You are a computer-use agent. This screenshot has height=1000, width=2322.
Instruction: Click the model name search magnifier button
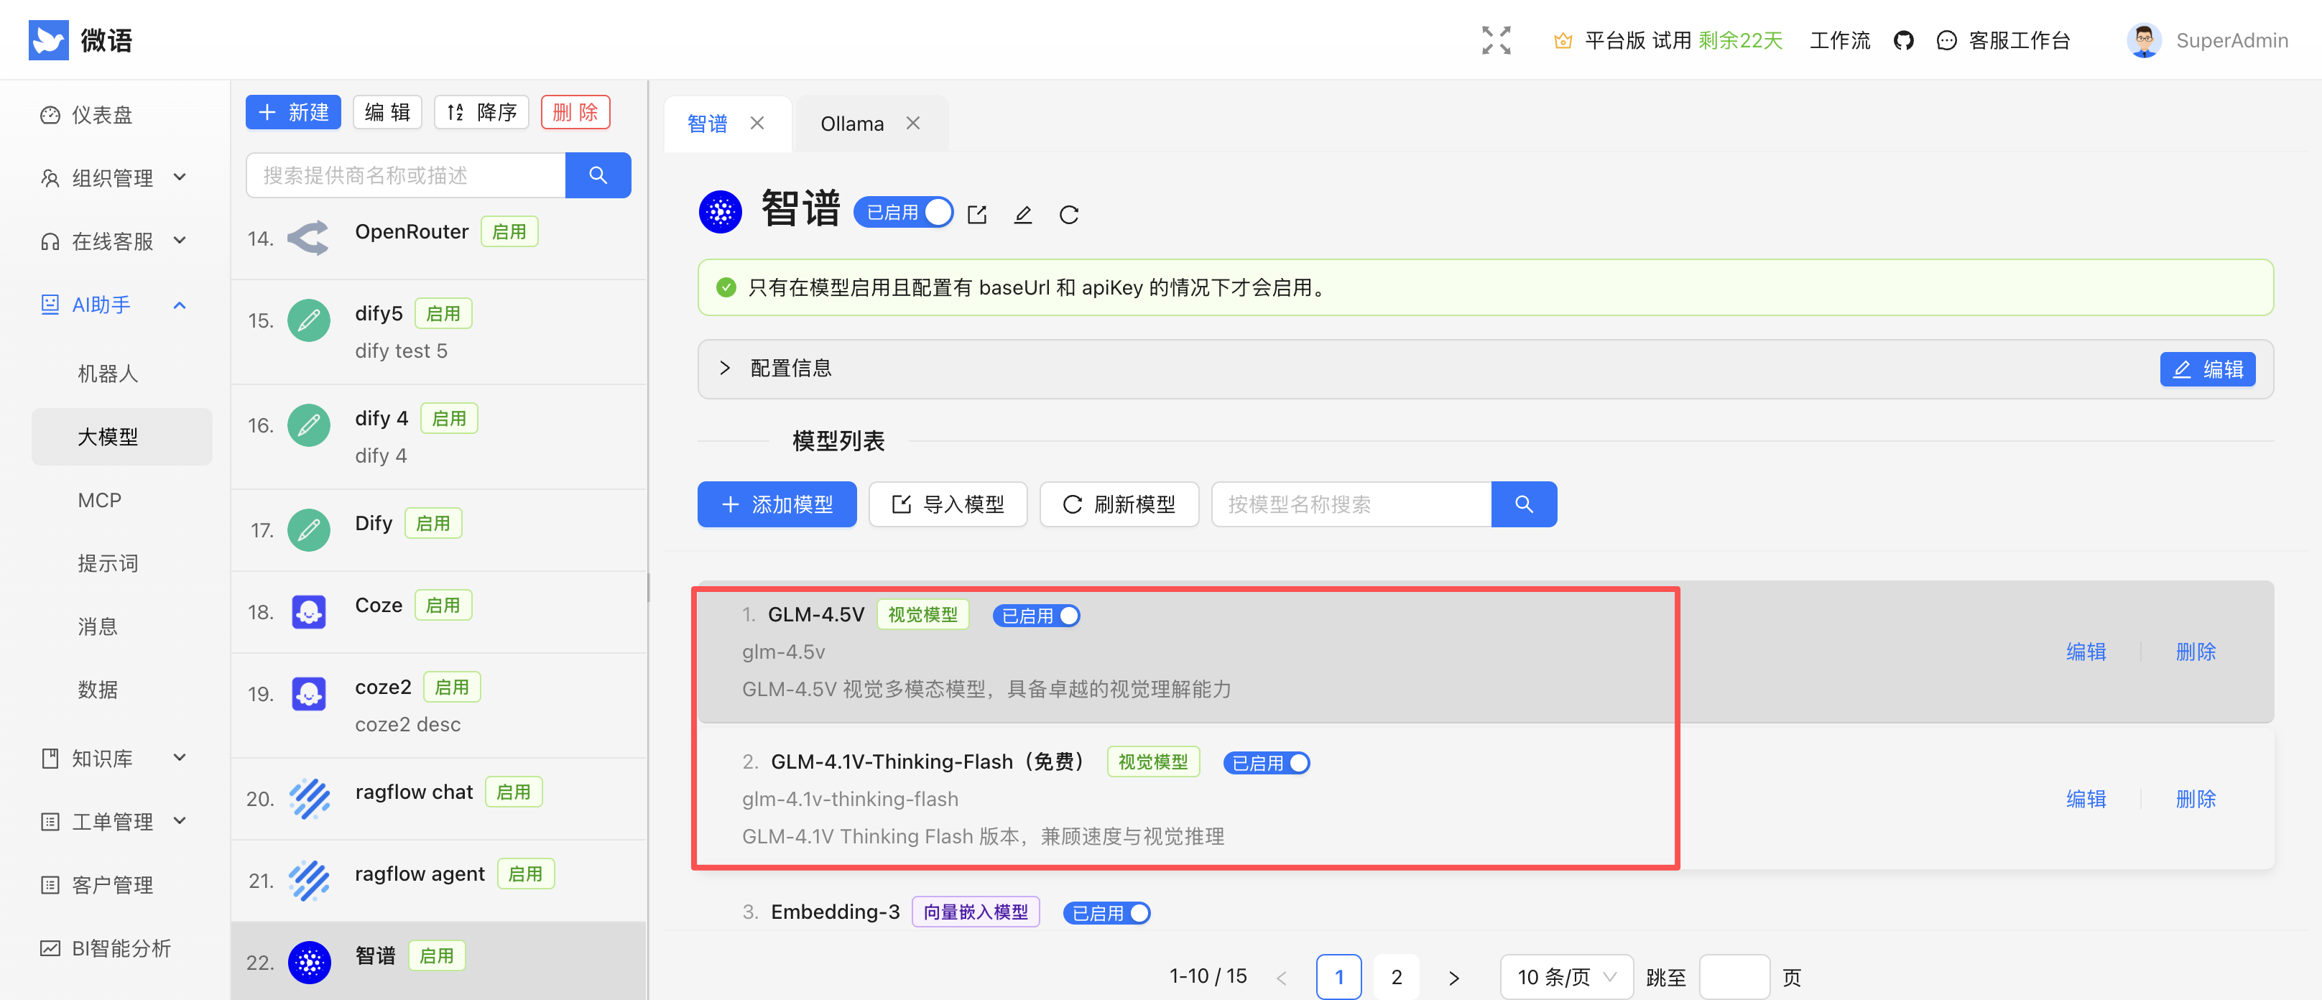tap(1523, 504)
